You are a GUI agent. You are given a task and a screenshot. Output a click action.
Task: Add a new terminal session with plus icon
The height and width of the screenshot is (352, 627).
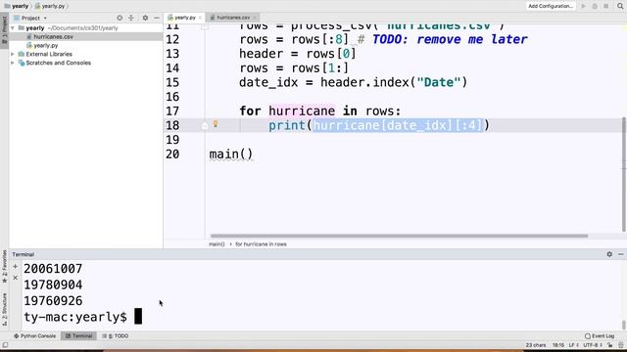pos(16,266)
